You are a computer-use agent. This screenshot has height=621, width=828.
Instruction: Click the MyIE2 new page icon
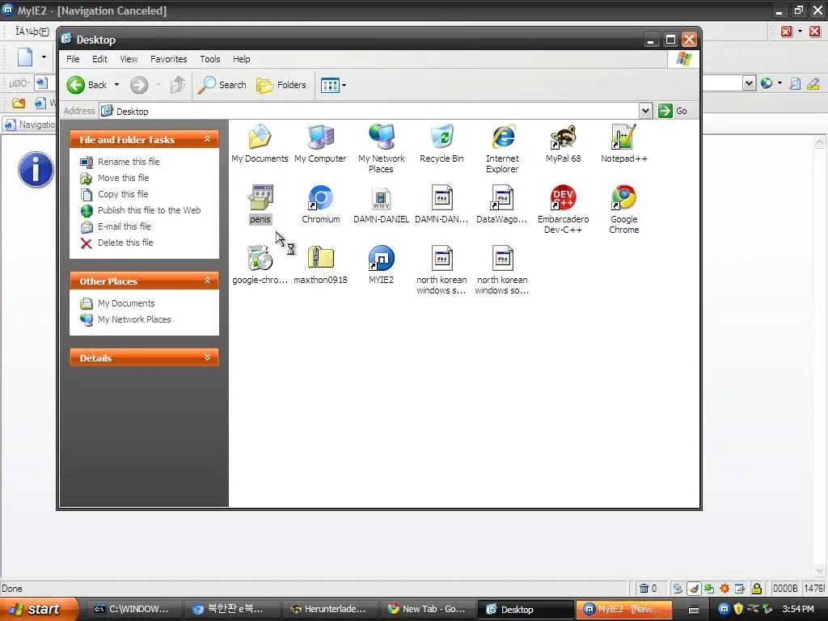25,57
